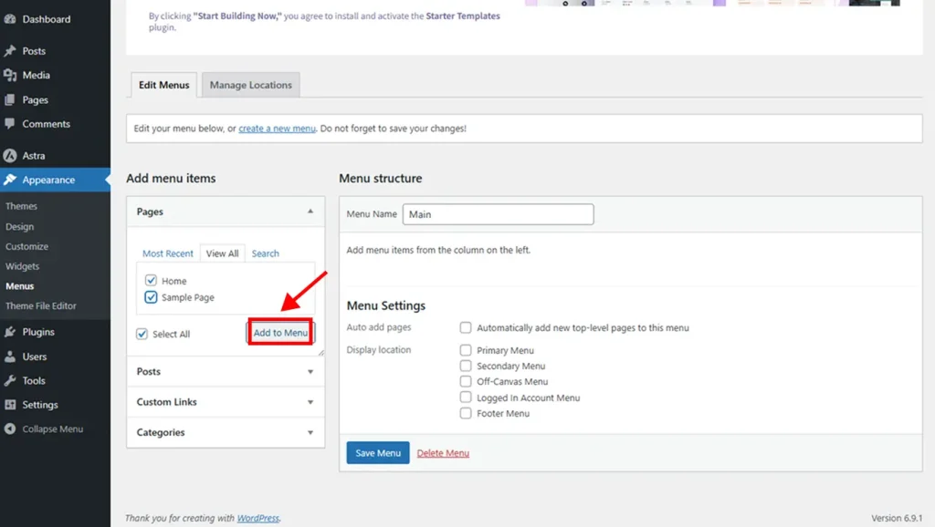Open the Posts section in the sidebar
The width and height of the screenshot is (935, 527).
point(32,50)
